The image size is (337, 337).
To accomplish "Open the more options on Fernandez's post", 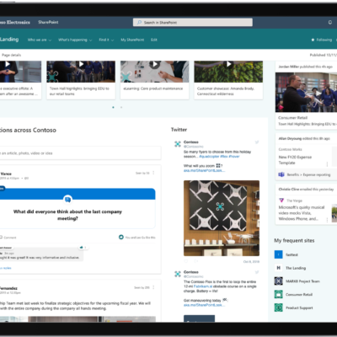I will pos(153,287).
